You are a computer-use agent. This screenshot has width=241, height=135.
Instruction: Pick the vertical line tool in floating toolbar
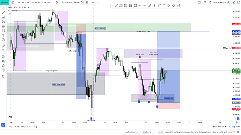click(x=154, y=6)
